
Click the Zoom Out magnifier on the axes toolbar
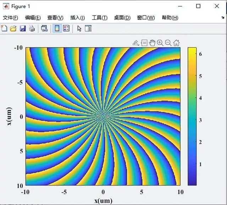(x=168, y=43)
